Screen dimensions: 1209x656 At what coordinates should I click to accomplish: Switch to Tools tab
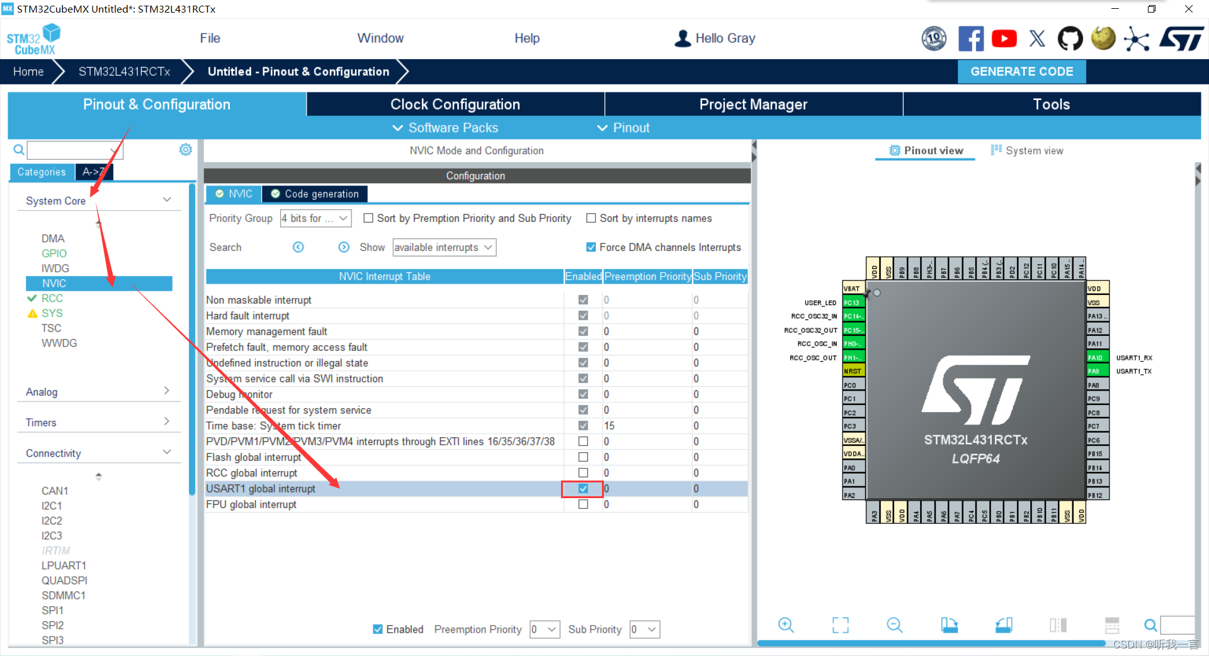tap(1052, 104)
